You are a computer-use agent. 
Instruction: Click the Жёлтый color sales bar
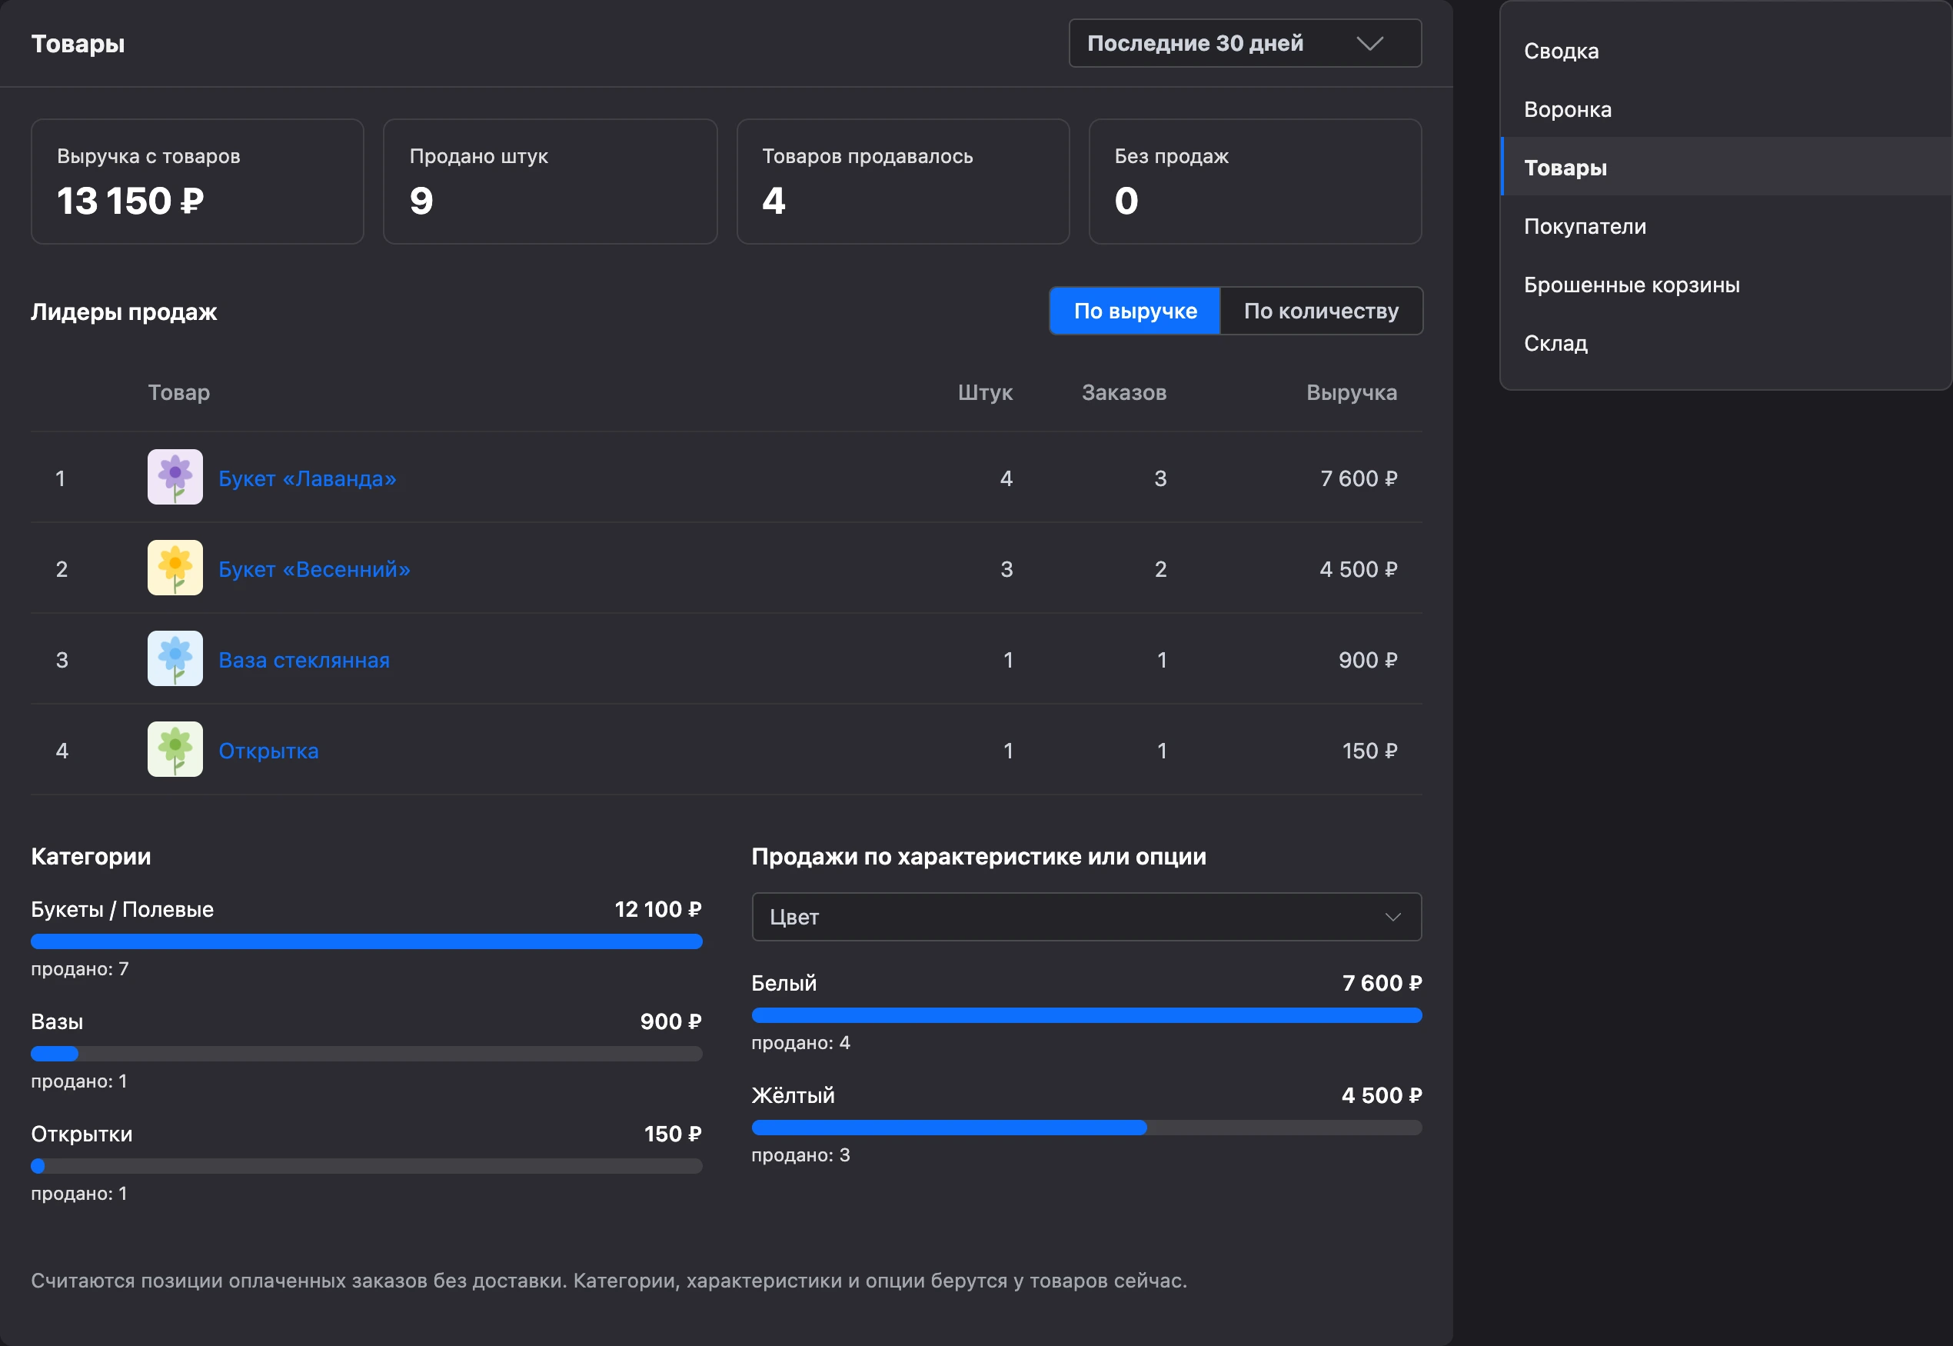[1086, 1128]
